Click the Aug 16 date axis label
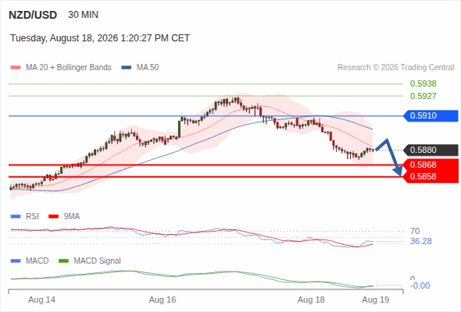 coord(163,300)
